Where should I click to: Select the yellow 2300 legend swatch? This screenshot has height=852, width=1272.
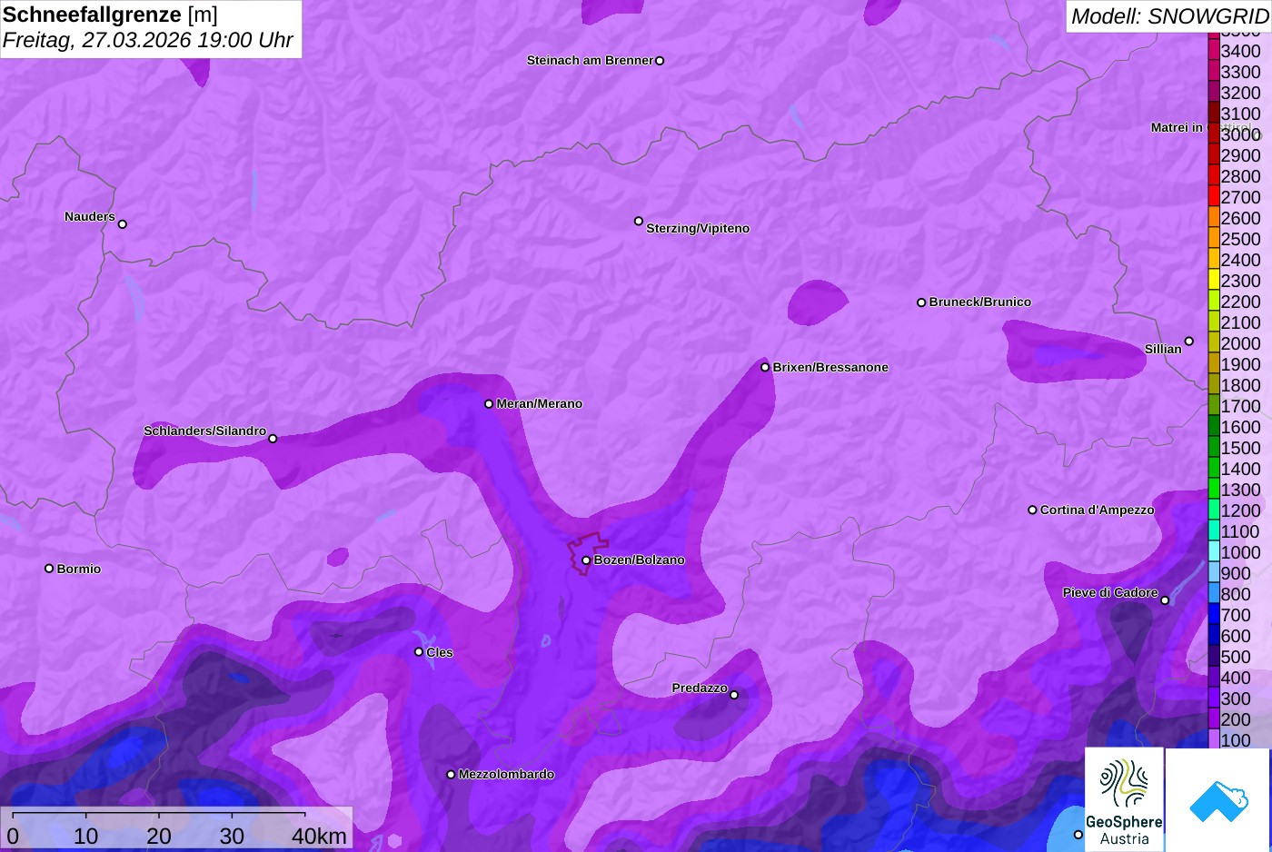click(x=1213, y=281)
